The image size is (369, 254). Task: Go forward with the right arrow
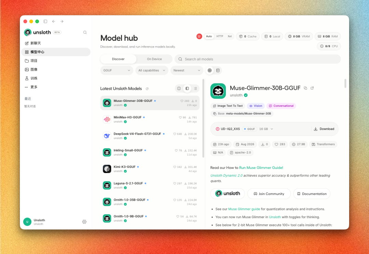pos(62,22)
